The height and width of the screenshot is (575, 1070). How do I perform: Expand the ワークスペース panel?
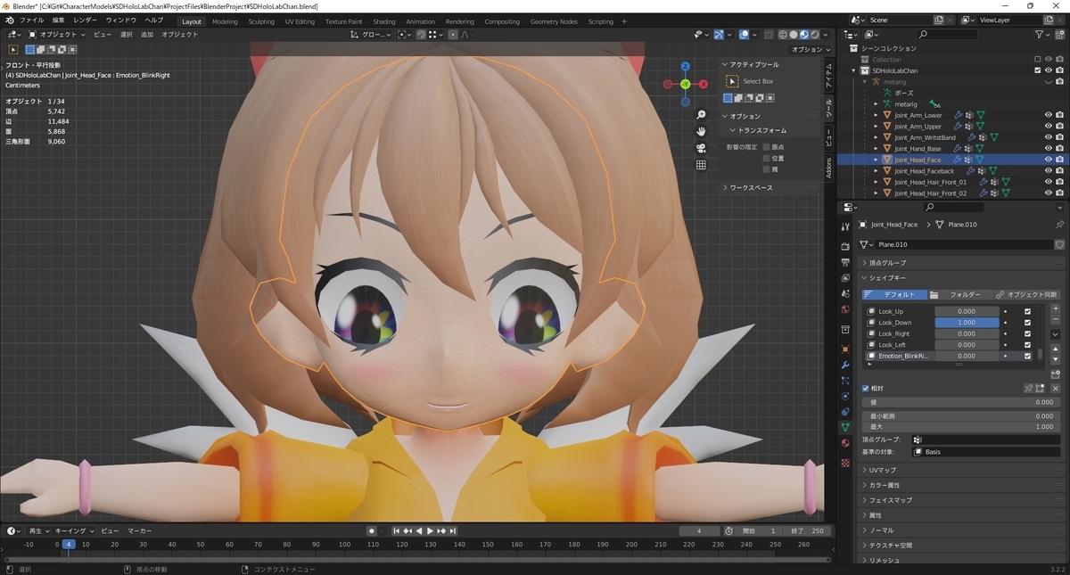pos(770,187)
